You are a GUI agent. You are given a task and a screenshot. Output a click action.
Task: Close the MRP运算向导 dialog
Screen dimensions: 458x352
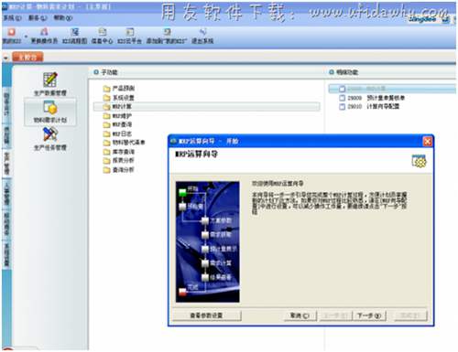click(x=428, y=141)
